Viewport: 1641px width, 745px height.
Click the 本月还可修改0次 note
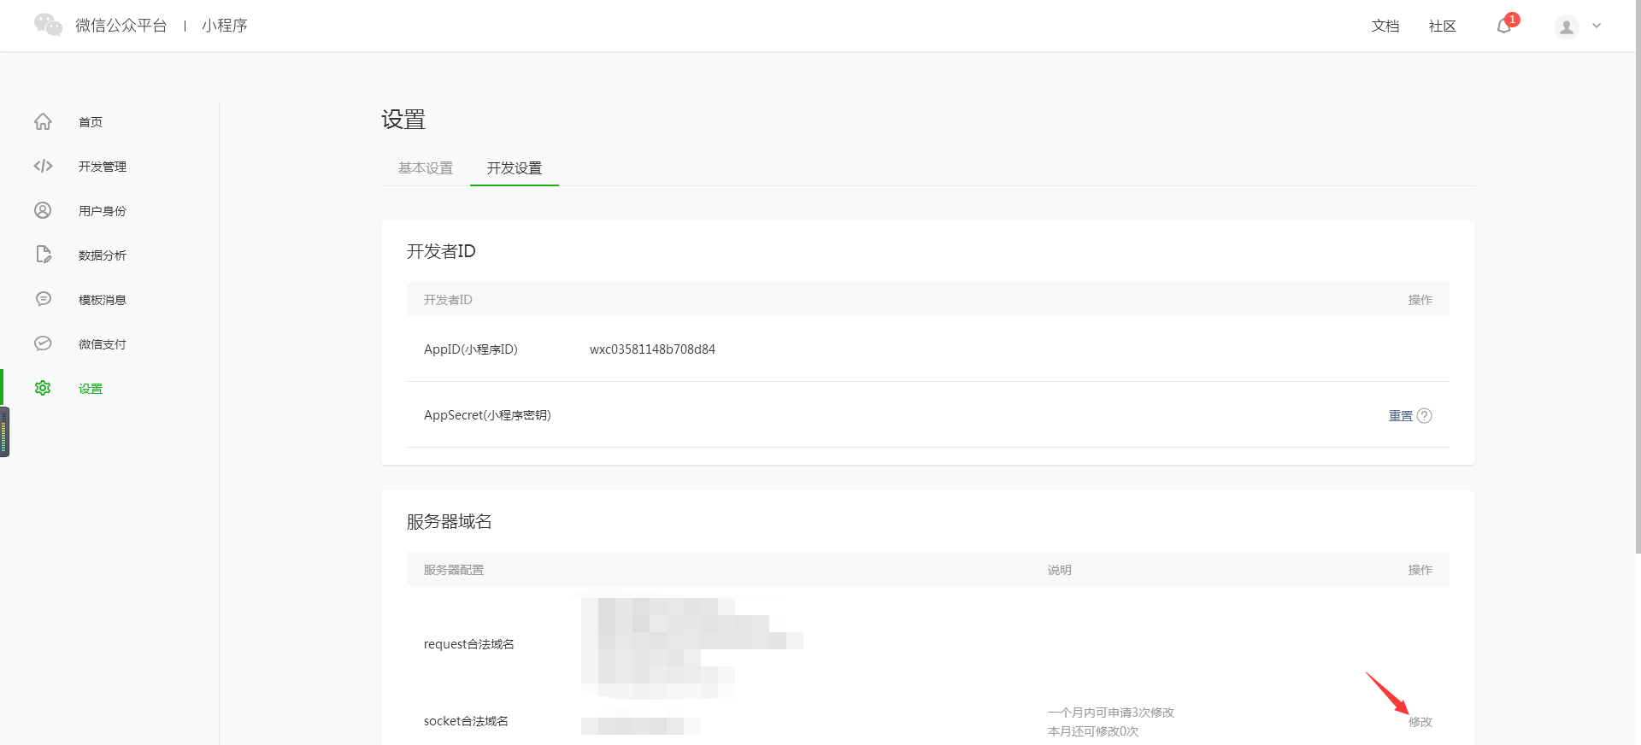1093,731
